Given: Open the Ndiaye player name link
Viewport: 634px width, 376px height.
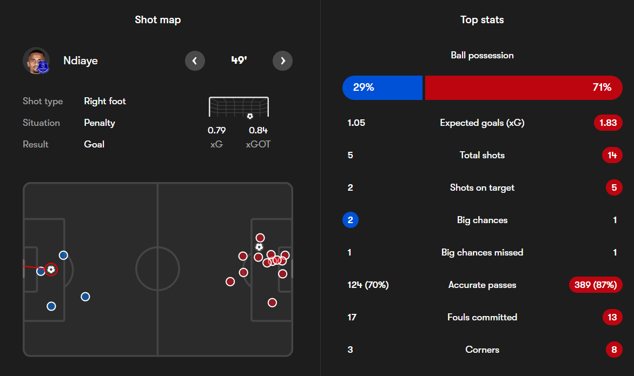Looking at the screenshot, I should click(x=81, y=61).
